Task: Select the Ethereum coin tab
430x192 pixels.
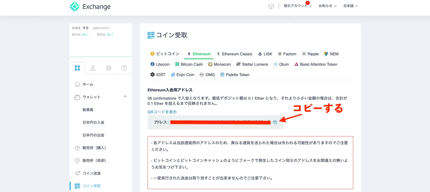Action: pos(199,54)
